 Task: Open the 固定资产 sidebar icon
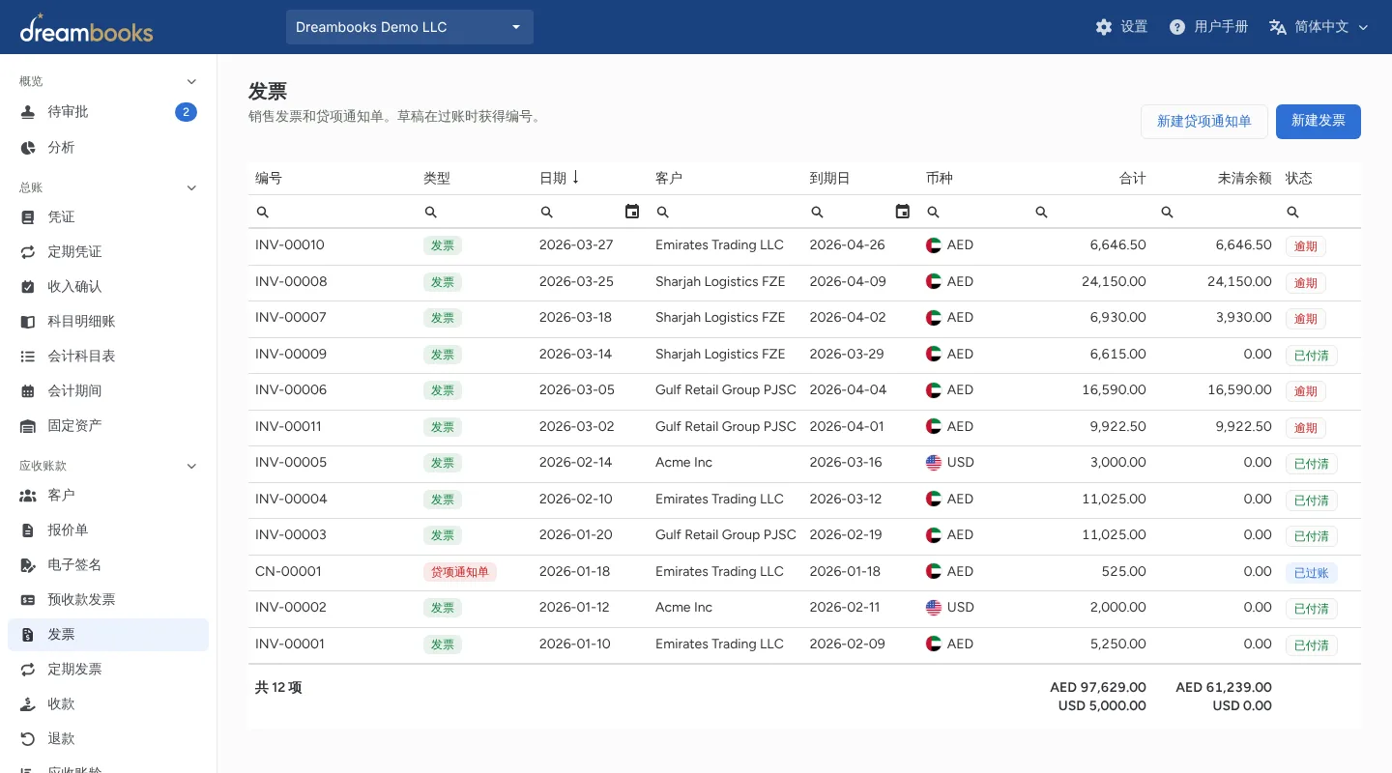28,426
